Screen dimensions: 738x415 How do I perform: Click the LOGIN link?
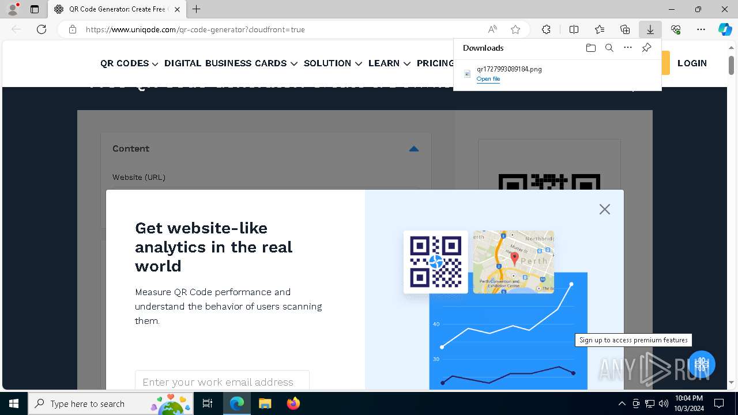[692, 63]
